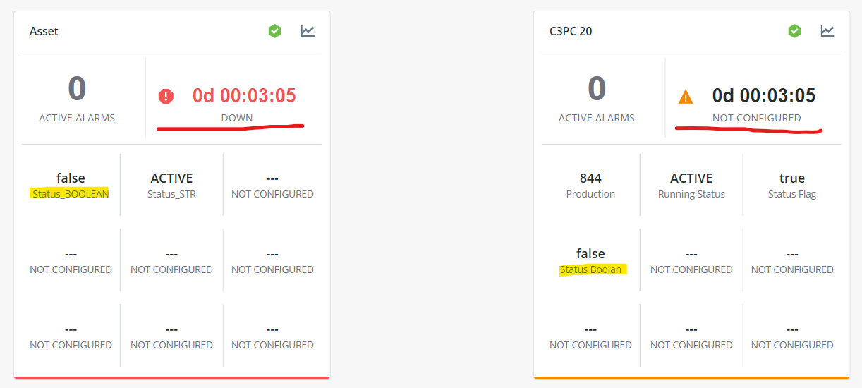Select the Asset card title
862x388 pixels.
(x=44, y=31)
